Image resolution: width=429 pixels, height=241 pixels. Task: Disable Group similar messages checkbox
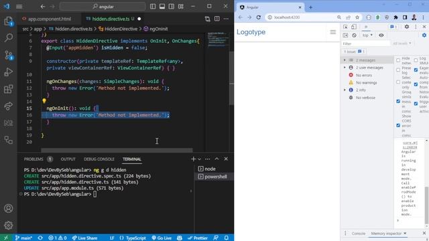(x=398, y=101)
